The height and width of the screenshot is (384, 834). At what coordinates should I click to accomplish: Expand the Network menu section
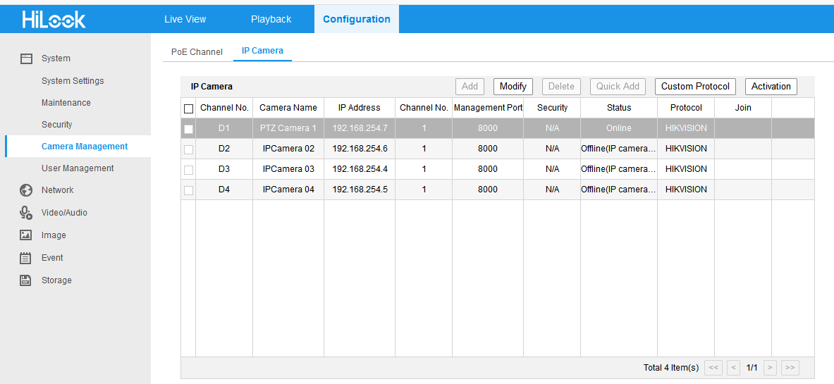tap(57, 190)
